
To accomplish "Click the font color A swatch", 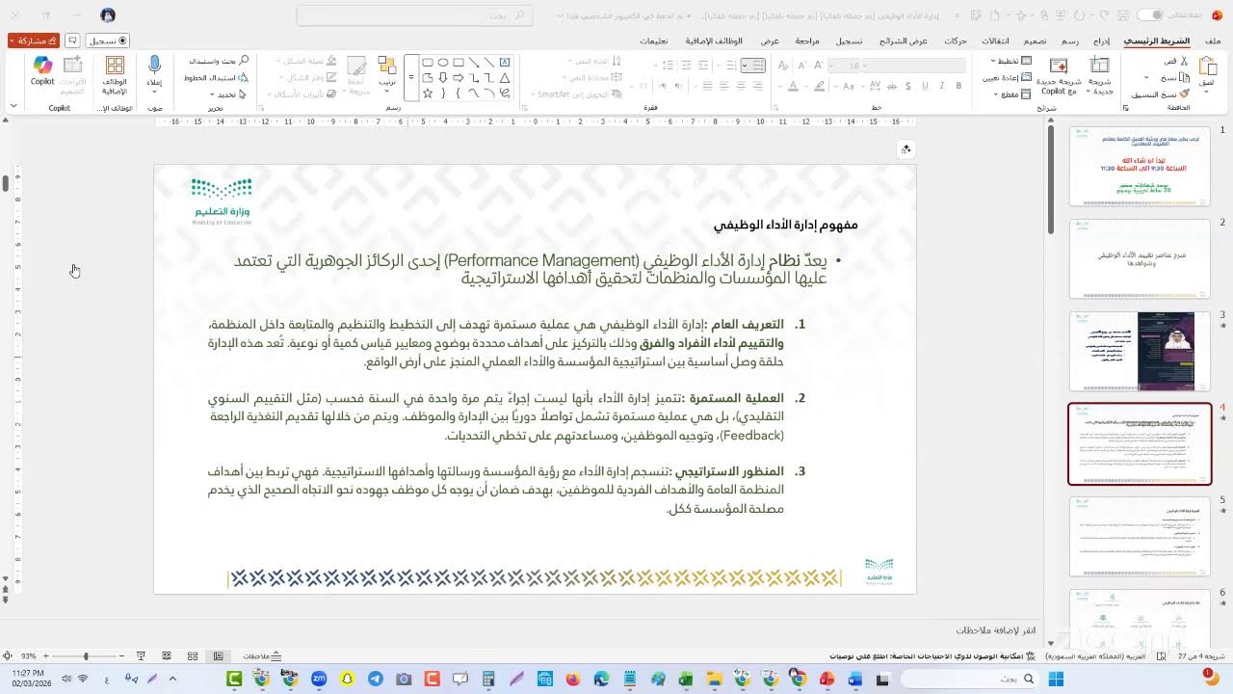I will [793, 87].
